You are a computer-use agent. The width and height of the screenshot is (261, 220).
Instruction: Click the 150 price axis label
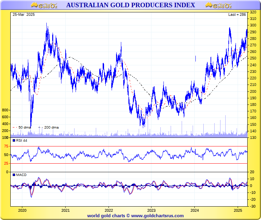[x=253, y=124]
